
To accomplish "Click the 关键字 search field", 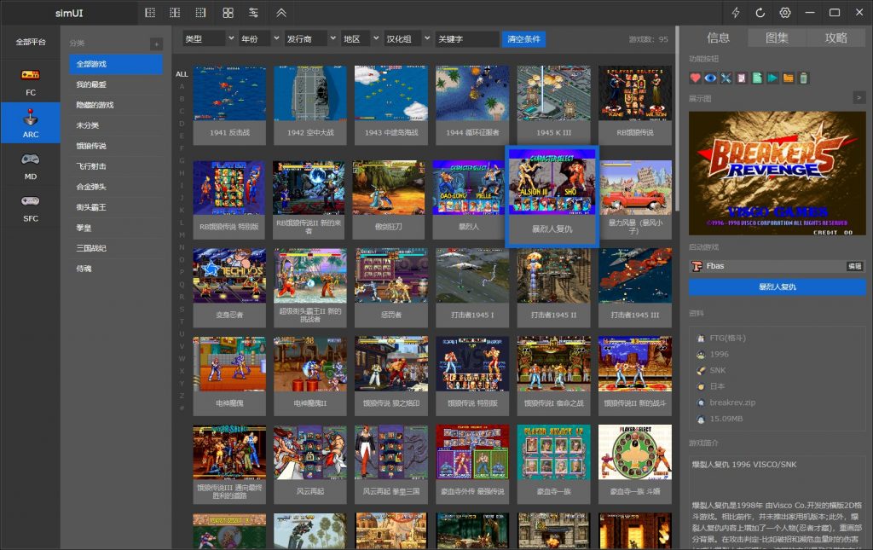I will pyautogui.click(x=466, y=39).
